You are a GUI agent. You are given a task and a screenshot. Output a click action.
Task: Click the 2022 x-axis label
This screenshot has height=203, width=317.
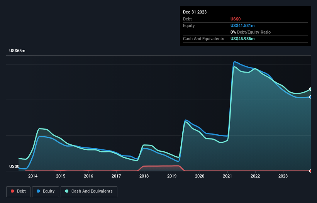255,176
